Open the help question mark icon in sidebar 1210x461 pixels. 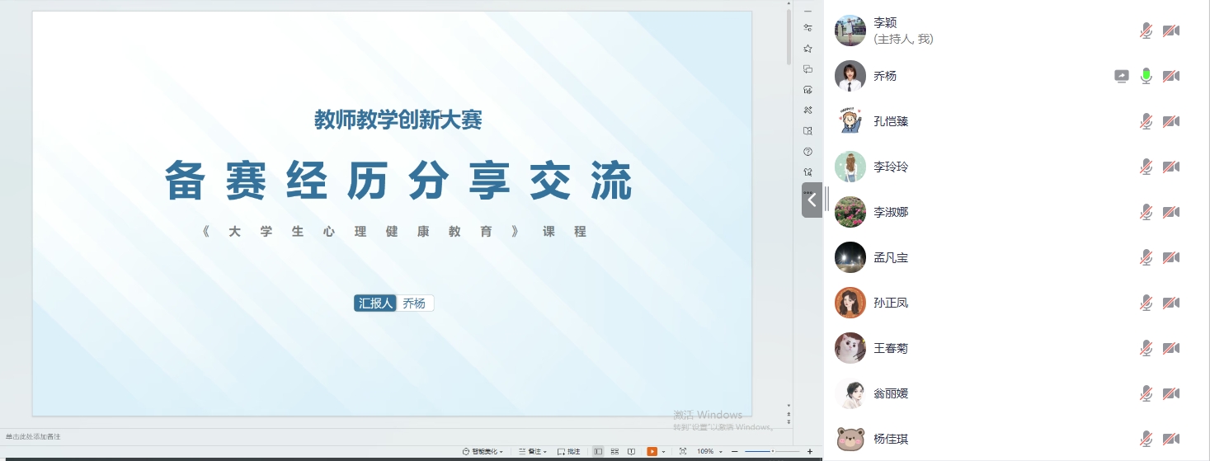pyautogui.click(x=807, y=152)
